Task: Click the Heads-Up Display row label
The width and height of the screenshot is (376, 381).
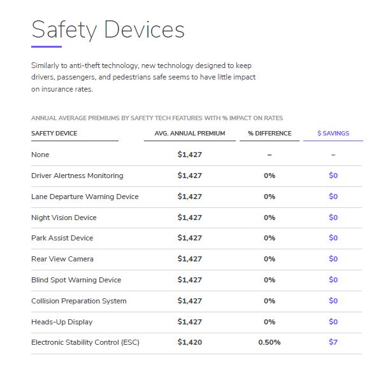Action: click(x=62, y=322)
